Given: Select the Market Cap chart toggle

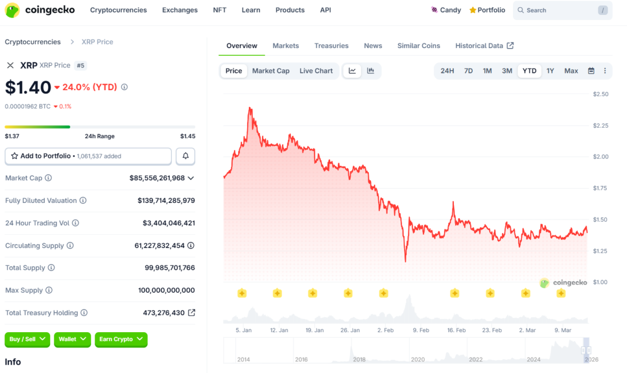Looking at the screenshot, I should pyautogui.click(x=271, y=71).
